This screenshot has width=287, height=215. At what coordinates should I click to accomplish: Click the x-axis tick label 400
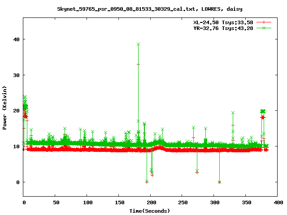pyautogui.click(x=278, y=202)
